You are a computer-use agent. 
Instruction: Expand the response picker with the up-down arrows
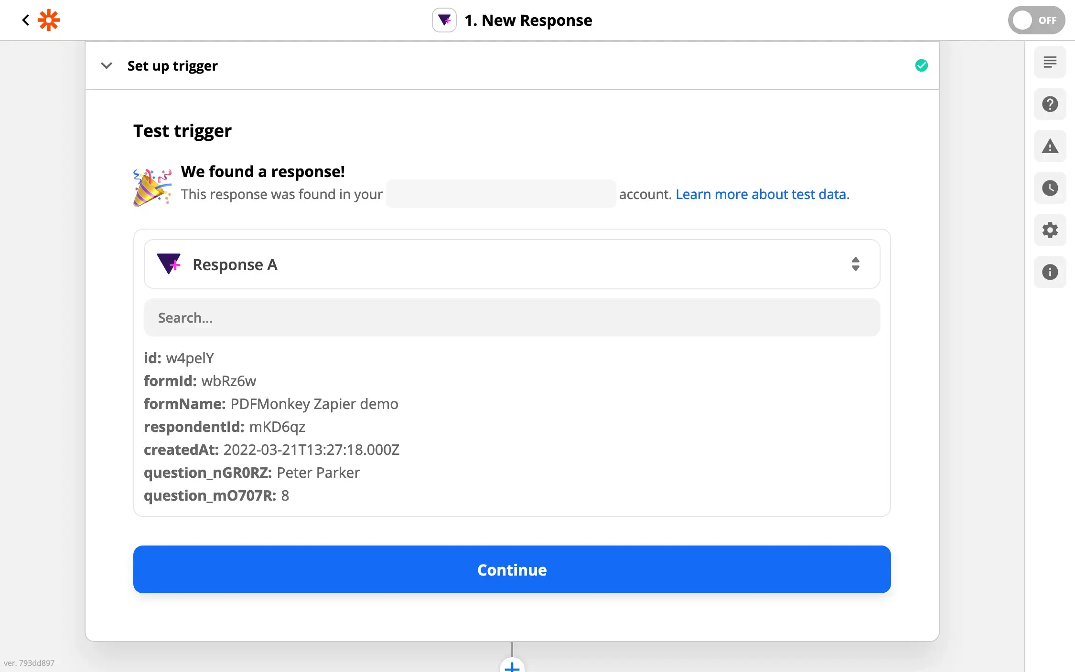point(855,264)
